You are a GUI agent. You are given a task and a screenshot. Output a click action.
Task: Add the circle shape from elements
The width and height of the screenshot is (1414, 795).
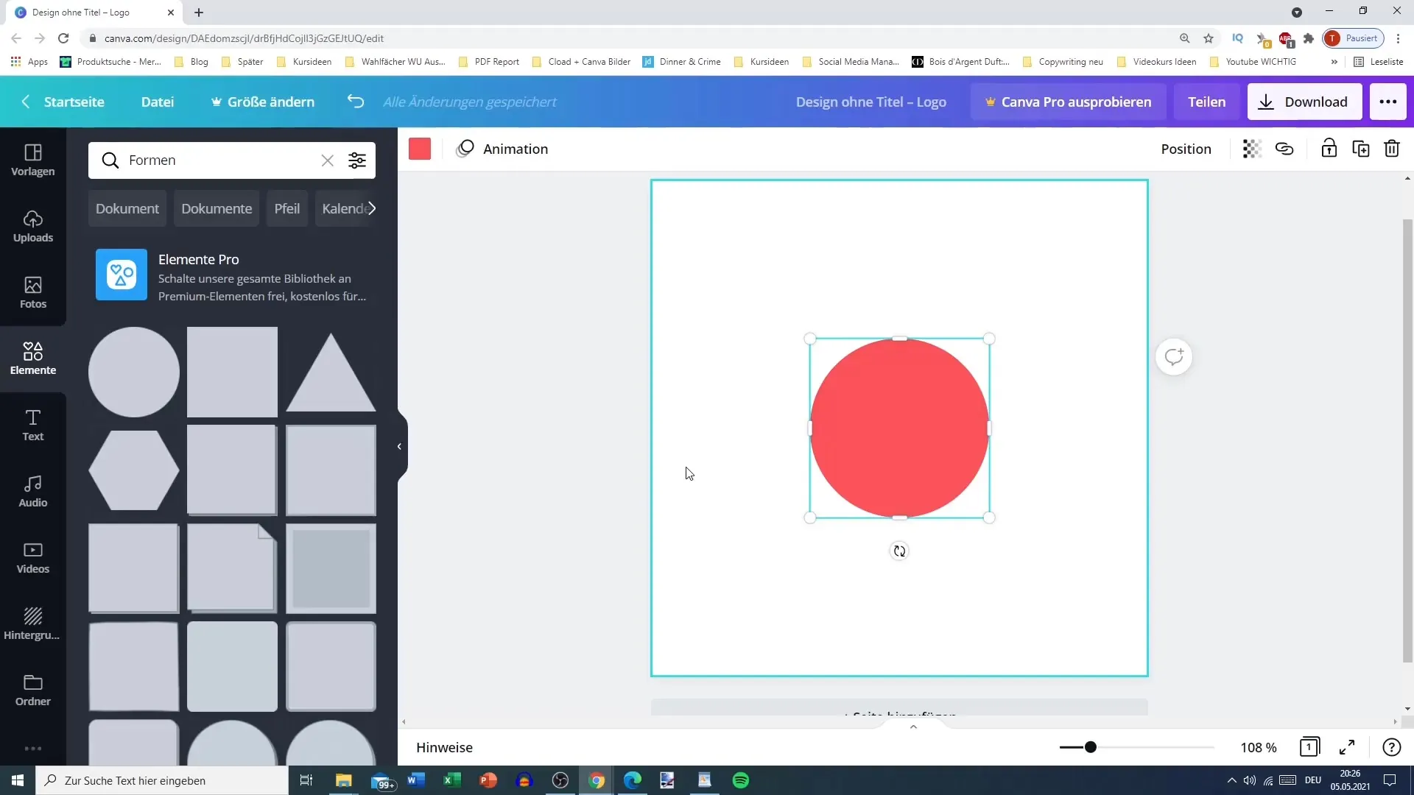tap(134, 372)
